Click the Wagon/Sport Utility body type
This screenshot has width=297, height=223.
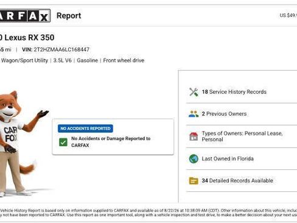[x=24, y=60]
